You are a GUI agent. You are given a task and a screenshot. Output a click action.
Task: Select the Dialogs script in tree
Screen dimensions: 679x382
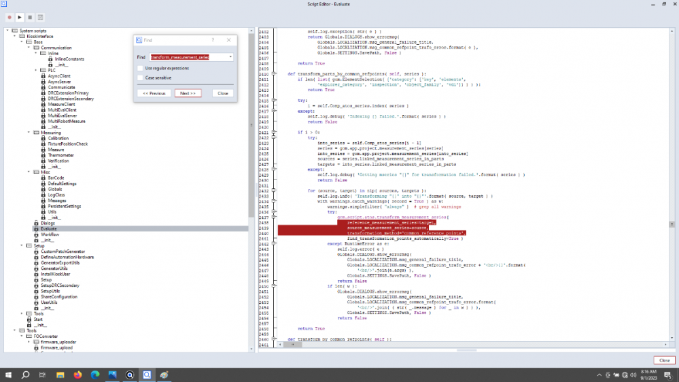[x=48, y=223]
